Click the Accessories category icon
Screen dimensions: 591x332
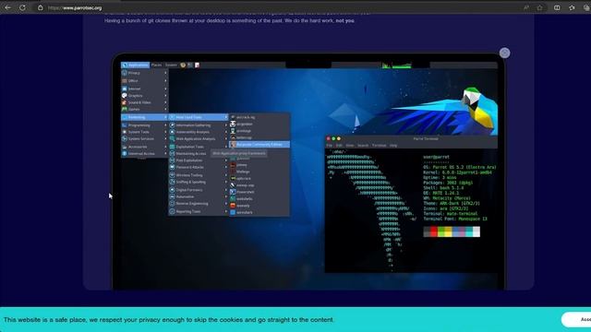[125, 147]
